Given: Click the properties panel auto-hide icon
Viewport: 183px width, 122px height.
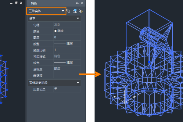Looking at the screenshot, I should click(x=77, y=3).
